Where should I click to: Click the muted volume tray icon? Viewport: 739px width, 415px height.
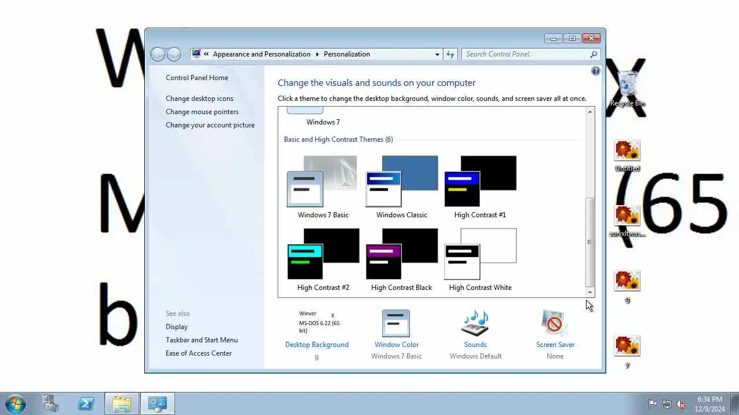(x=681, y=404)
